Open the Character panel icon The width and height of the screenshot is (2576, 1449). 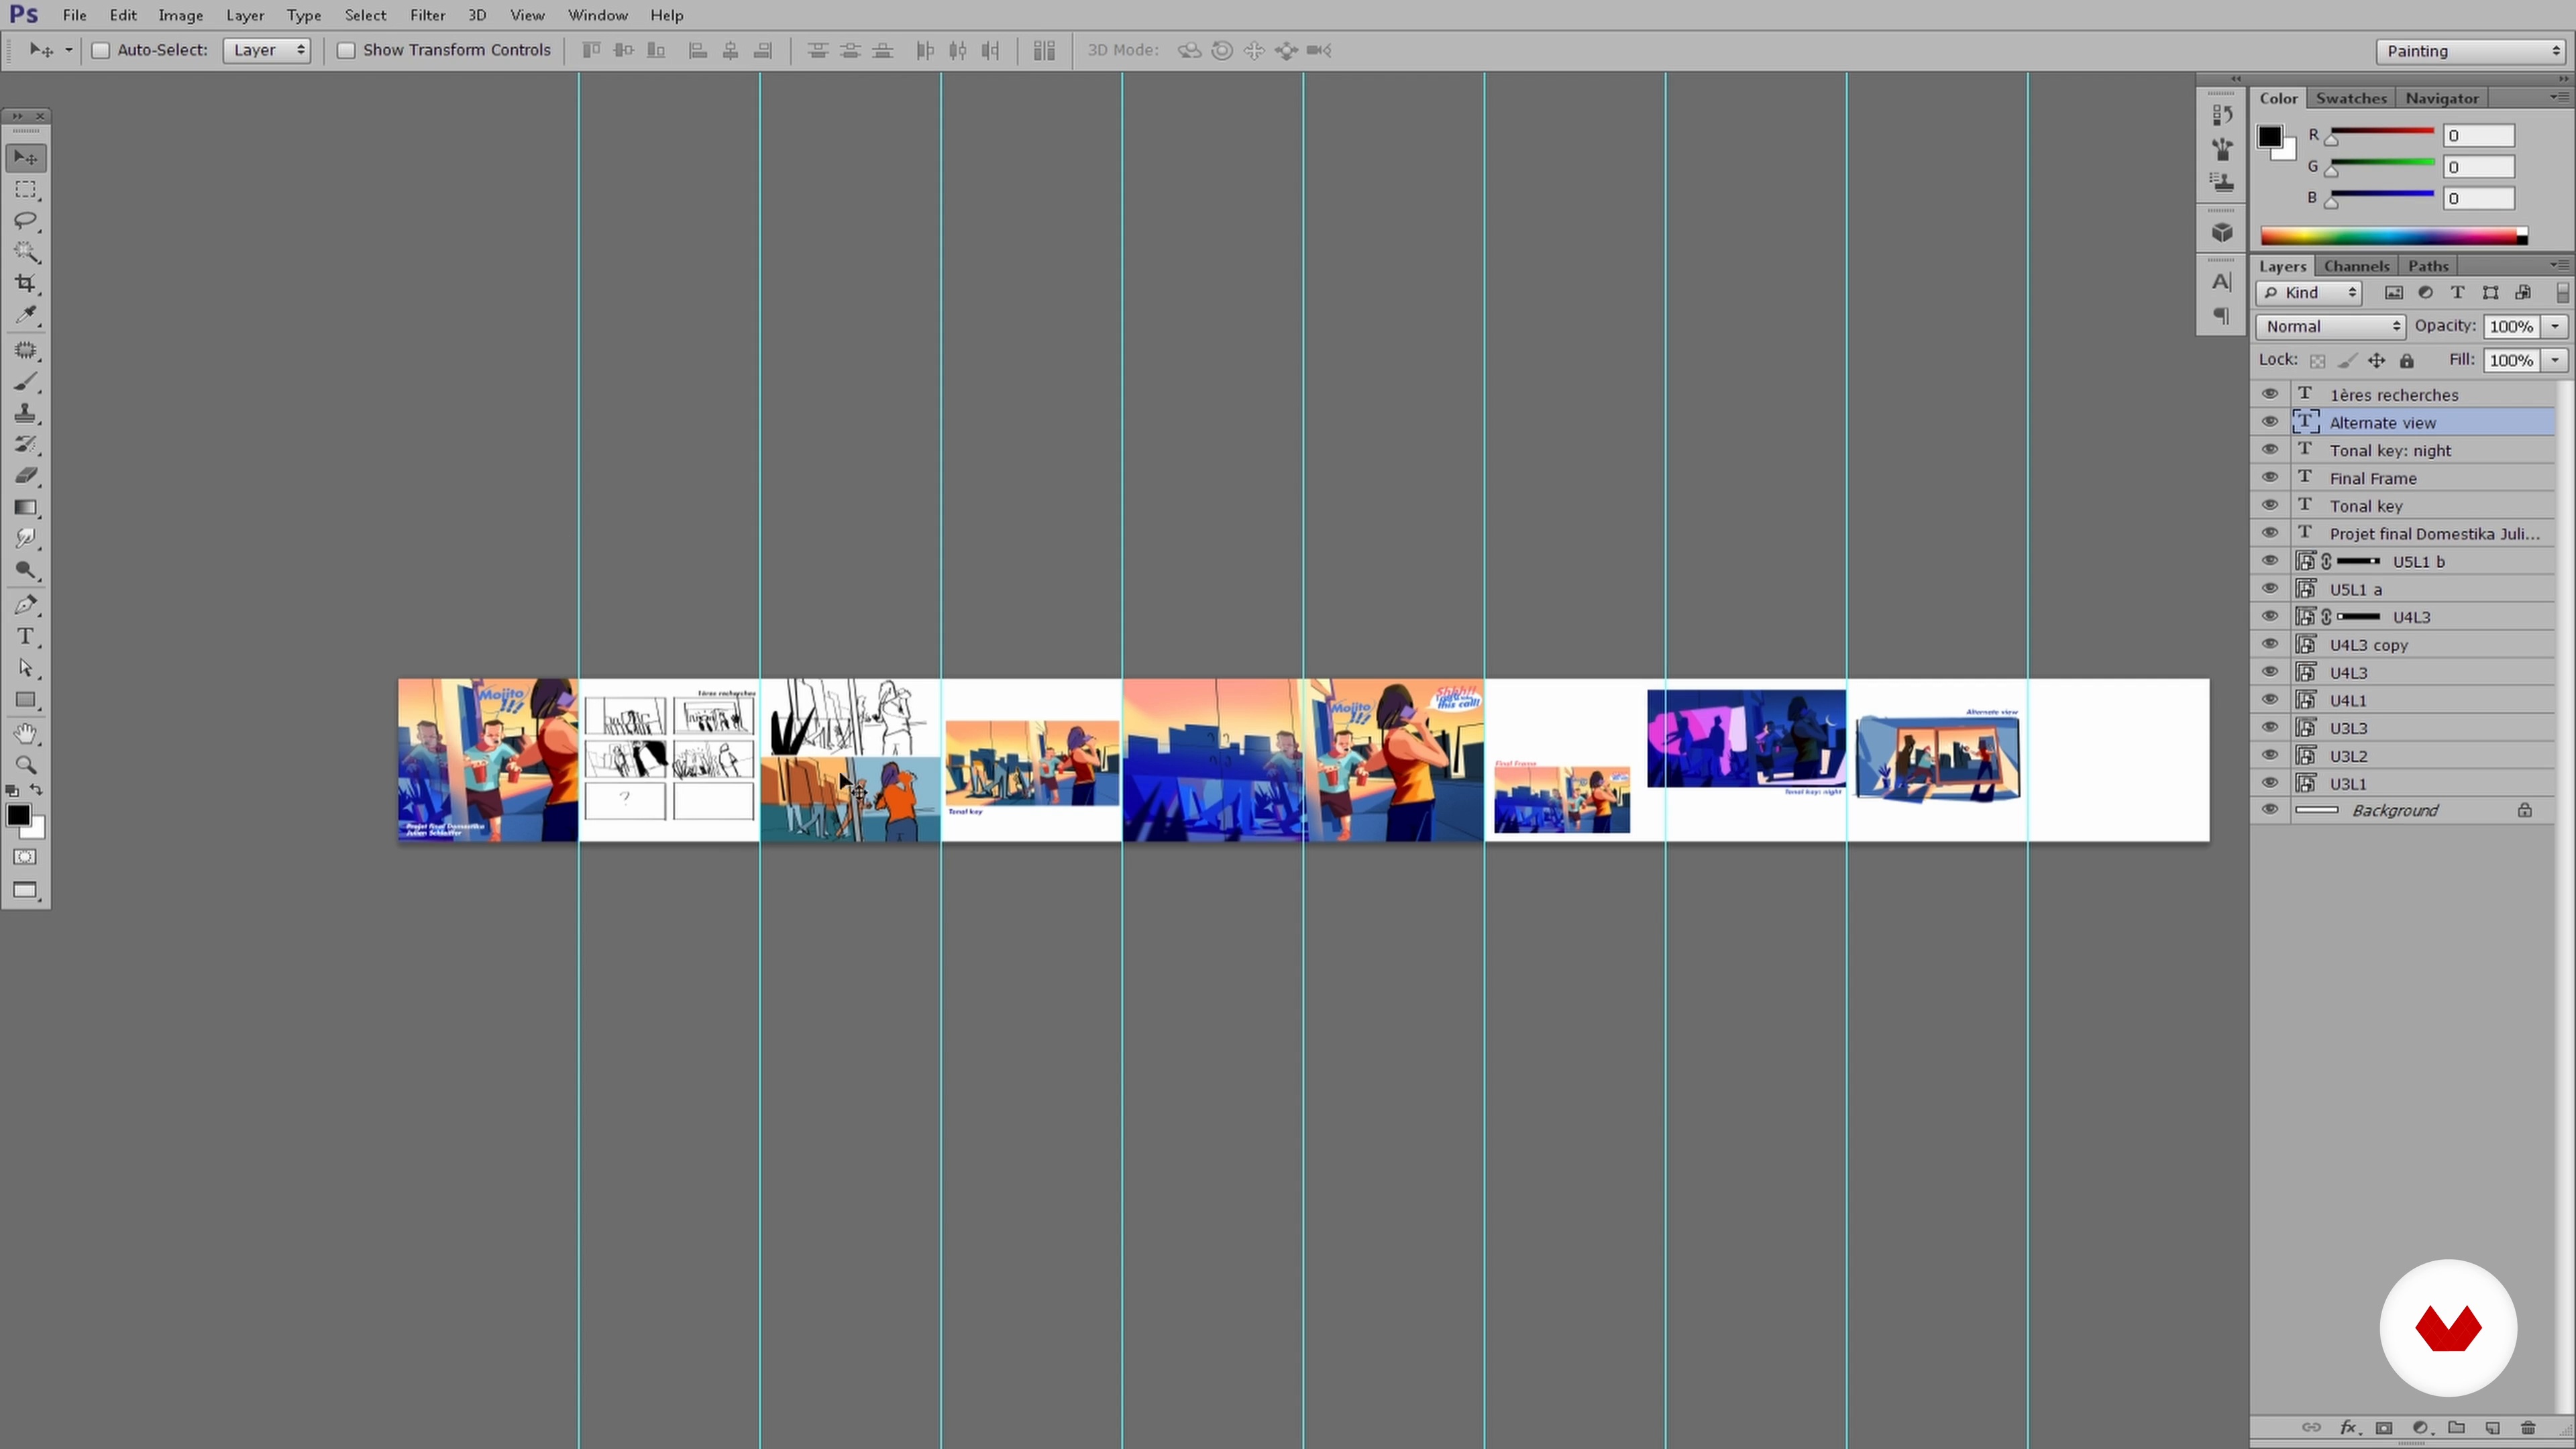(x=2222, y=282)
